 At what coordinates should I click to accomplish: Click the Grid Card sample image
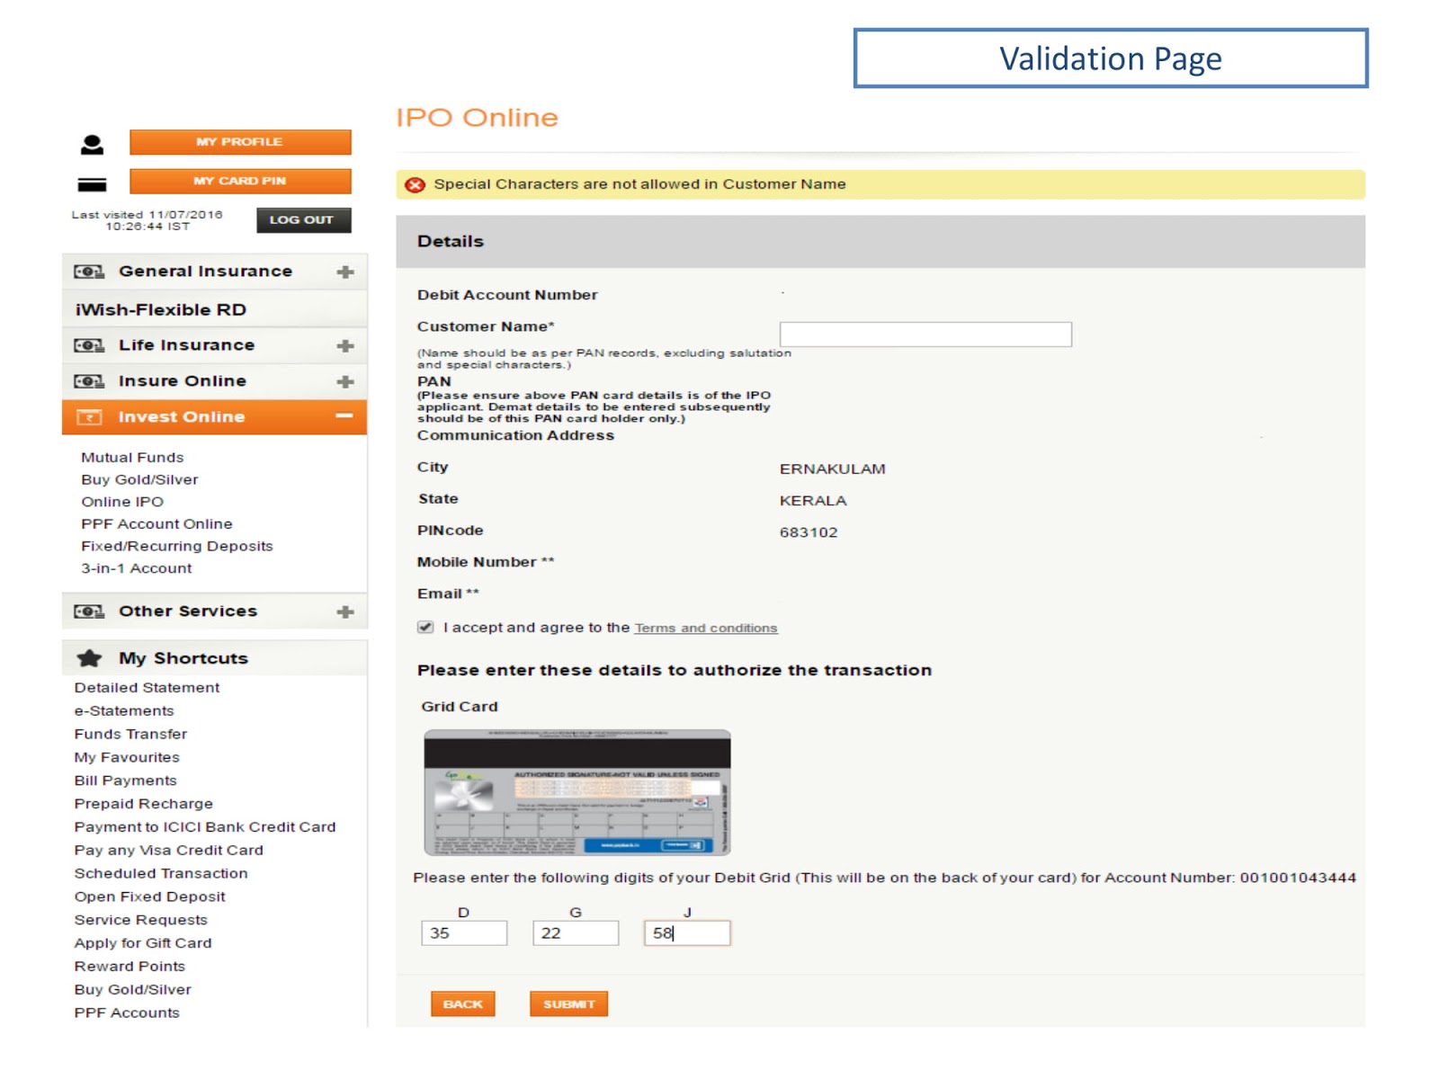point(577,792)
